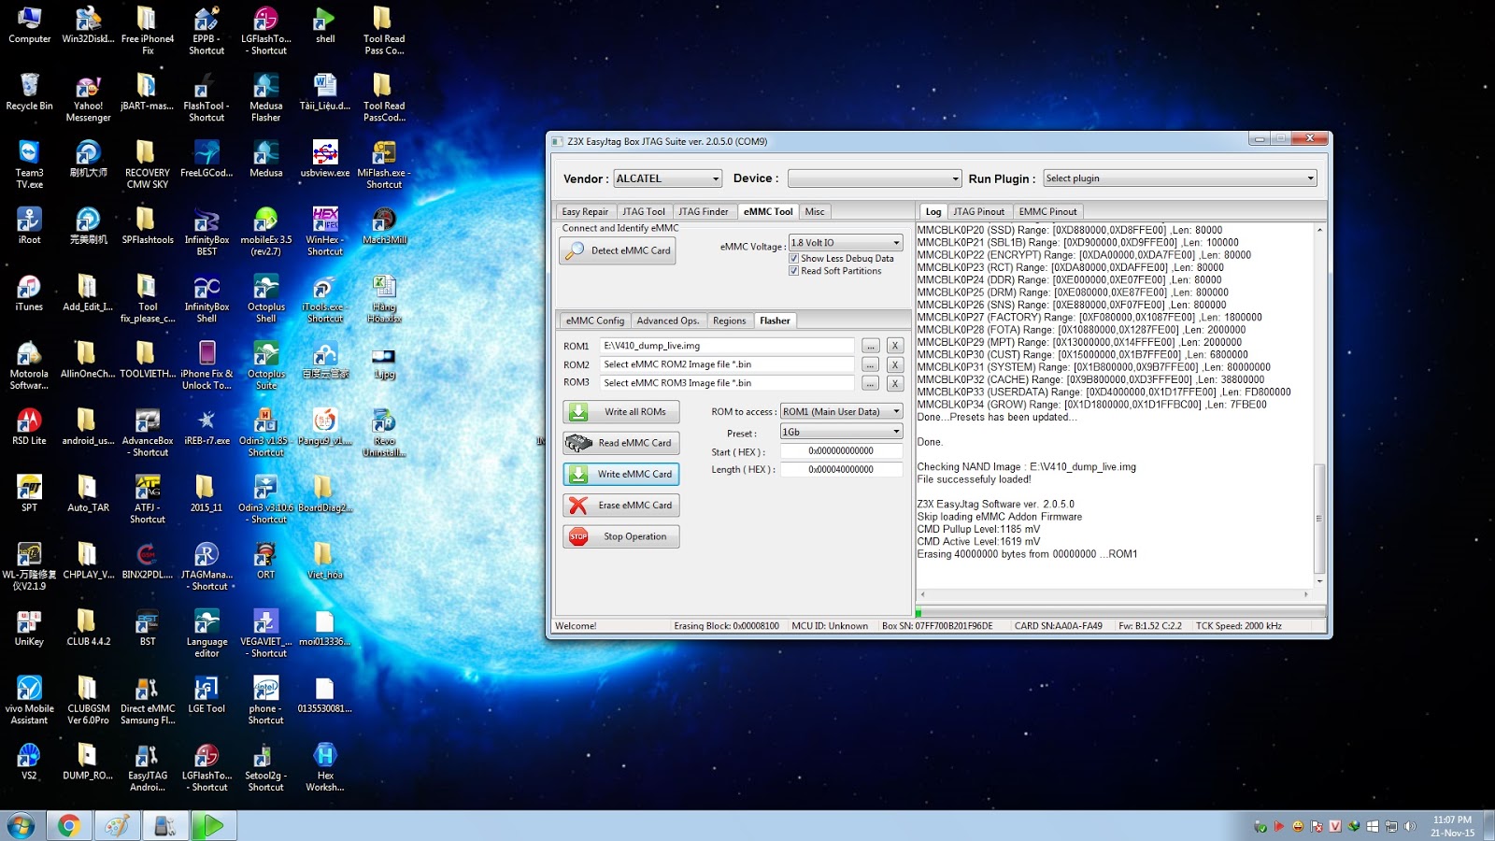Open the vivo Mobile Assistant desktop icon
The image size is (1495, 841).
[x=29, y=700]
